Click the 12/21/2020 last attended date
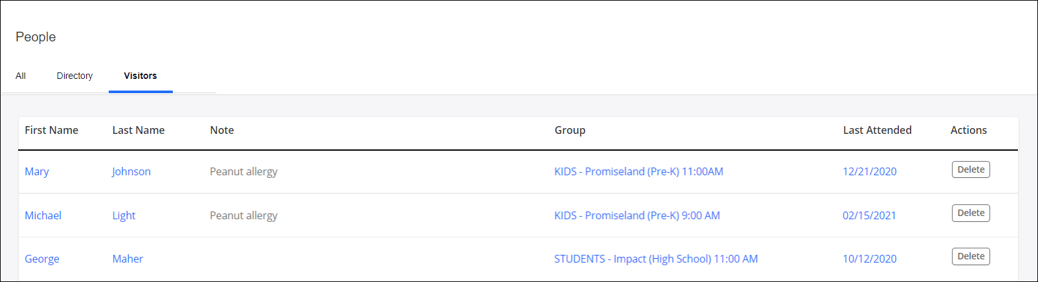This screenshot has width=1038, height=282. (869, 171)
